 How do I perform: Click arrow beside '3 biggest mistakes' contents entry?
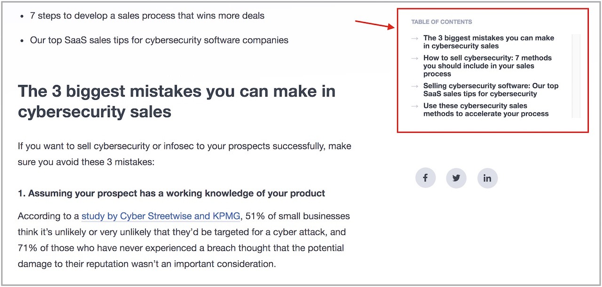pos(414,38)
